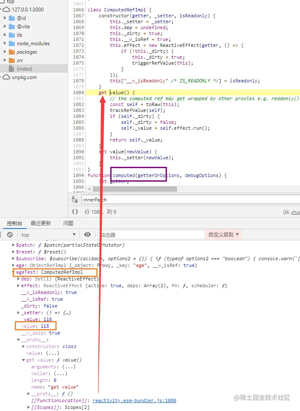
Task: Open the custom levels dropdown 自定义级别
Action: pyautogui.click(x=224, y=234)
